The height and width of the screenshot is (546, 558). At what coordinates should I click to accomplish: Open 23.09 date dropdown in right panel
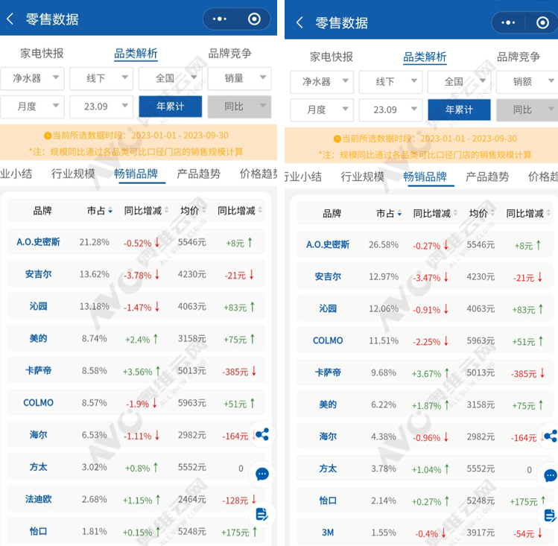click(x=390, y=110)
